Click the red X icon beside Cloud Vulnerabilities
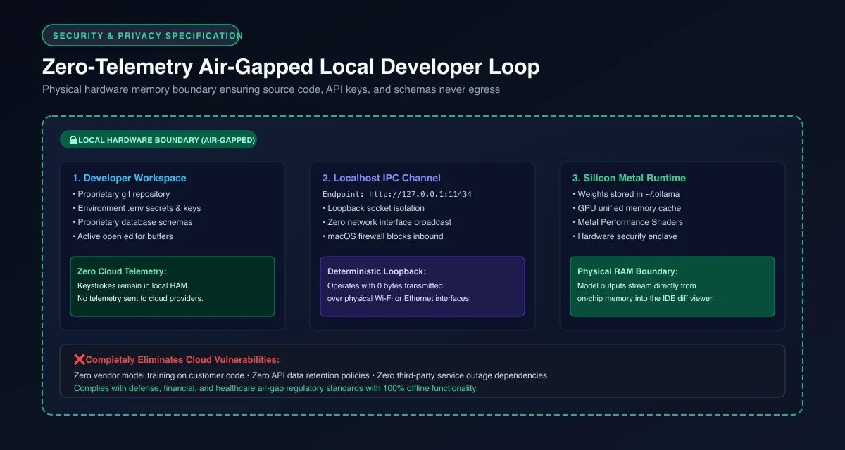 (80, 360)
